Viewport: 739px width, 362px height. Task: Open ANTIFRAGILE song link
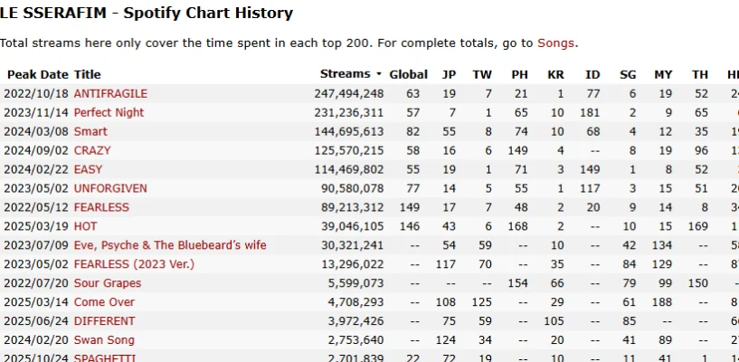[110, 93]
